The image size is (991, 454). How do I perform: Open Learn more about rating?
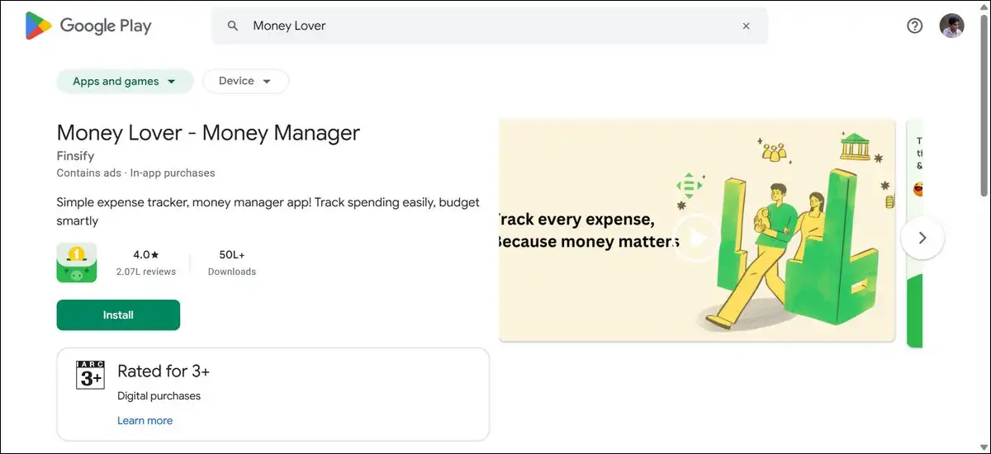145,420
